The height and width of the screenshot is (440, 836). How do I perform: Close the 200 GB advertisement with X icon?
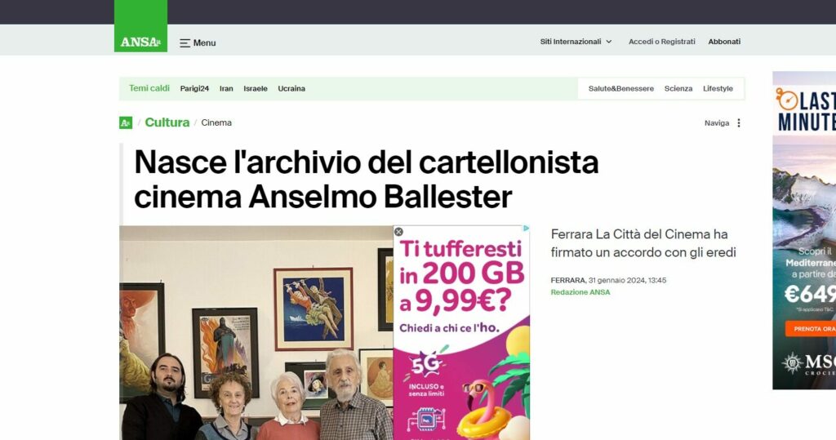(398, 232)
